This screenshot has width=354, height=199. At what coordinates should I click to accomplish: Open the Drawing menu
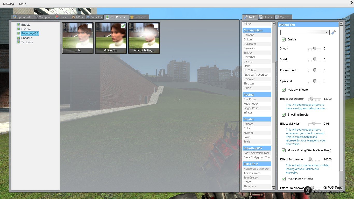[9, 4]
